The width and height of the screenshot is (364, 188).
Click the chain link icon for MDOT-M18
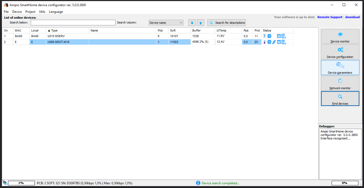(x=274, y=42)
